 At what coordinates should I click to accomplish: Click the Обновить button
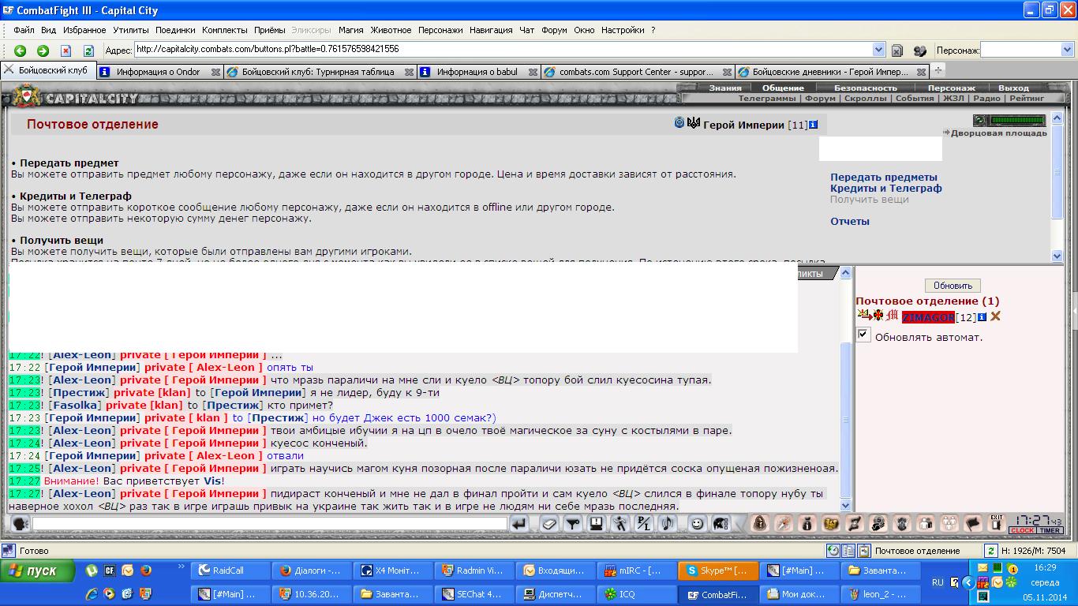(x=953, y=286)
